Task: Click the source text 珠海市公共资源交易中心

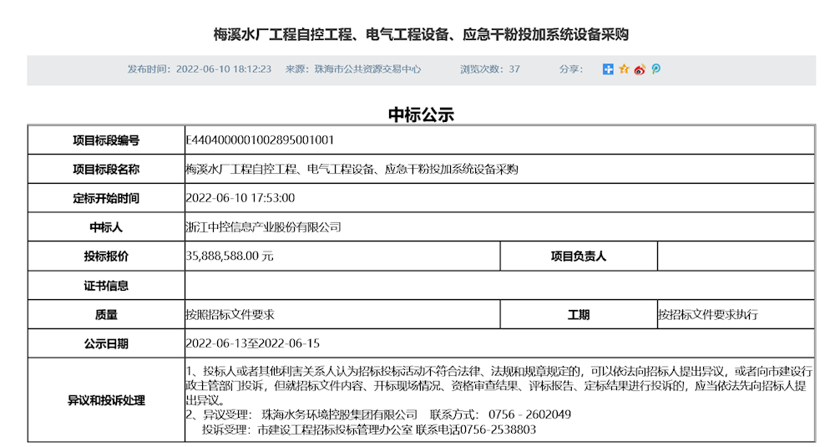Action: pyautogui.click(x=365, y=69)
